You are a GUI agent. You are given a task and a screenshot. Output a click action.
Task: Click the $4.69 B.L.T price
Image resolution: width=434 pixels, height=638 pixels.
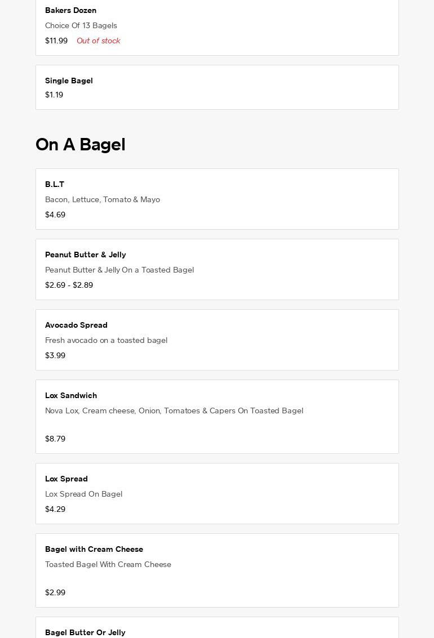tap(55, 215)
